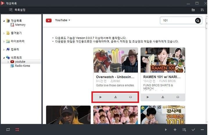Click the minus remove item icon
Viewport: 209px width, 135px height.
pyautogui.click(x=202, y=130)
